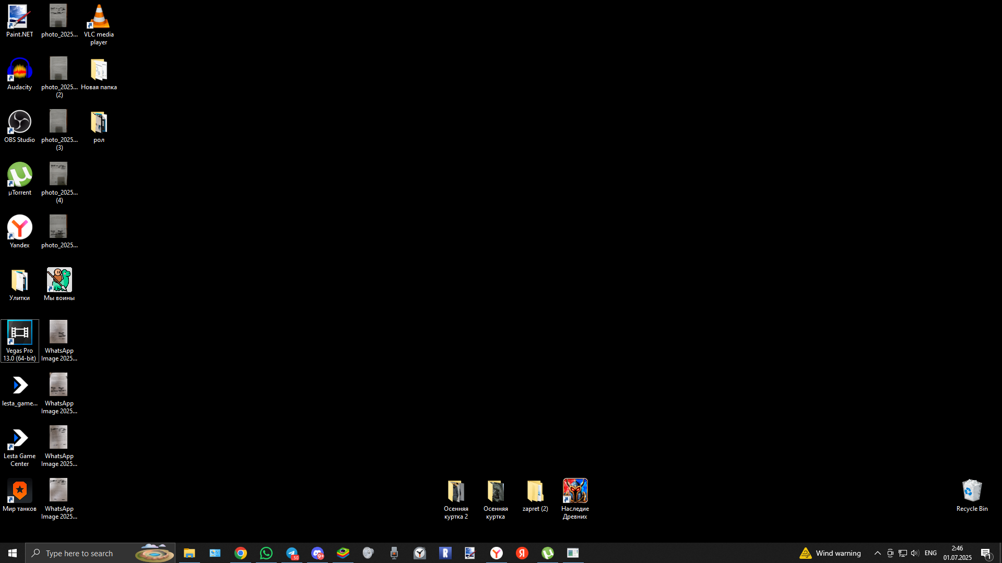Open the volume control tray icon
This screenshot has height=563, width=1002.
pyautogui.click(x=914, y=553)
